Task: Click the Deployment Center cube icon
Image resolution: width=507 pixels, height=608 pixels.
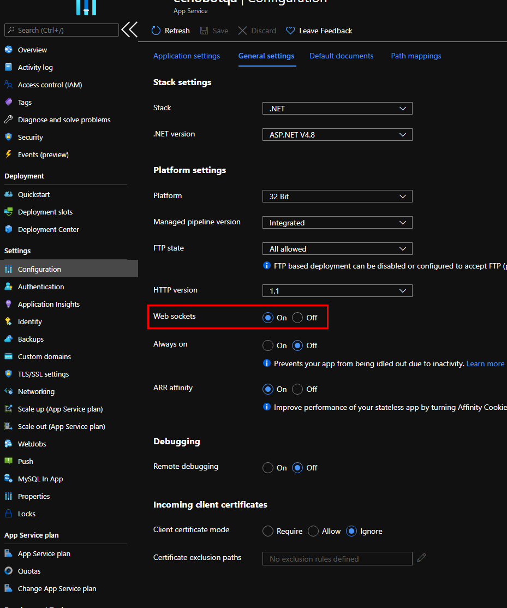Action: 9,229
